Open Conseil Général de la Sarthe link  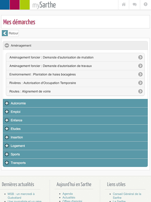coord(127,196)
